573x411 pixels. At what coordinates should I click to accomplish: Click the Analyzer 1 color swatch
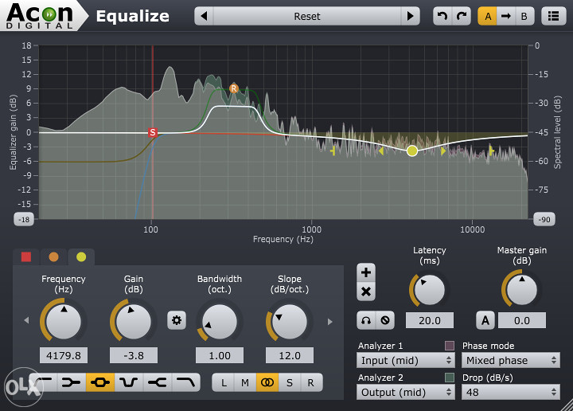pos(450,346)
